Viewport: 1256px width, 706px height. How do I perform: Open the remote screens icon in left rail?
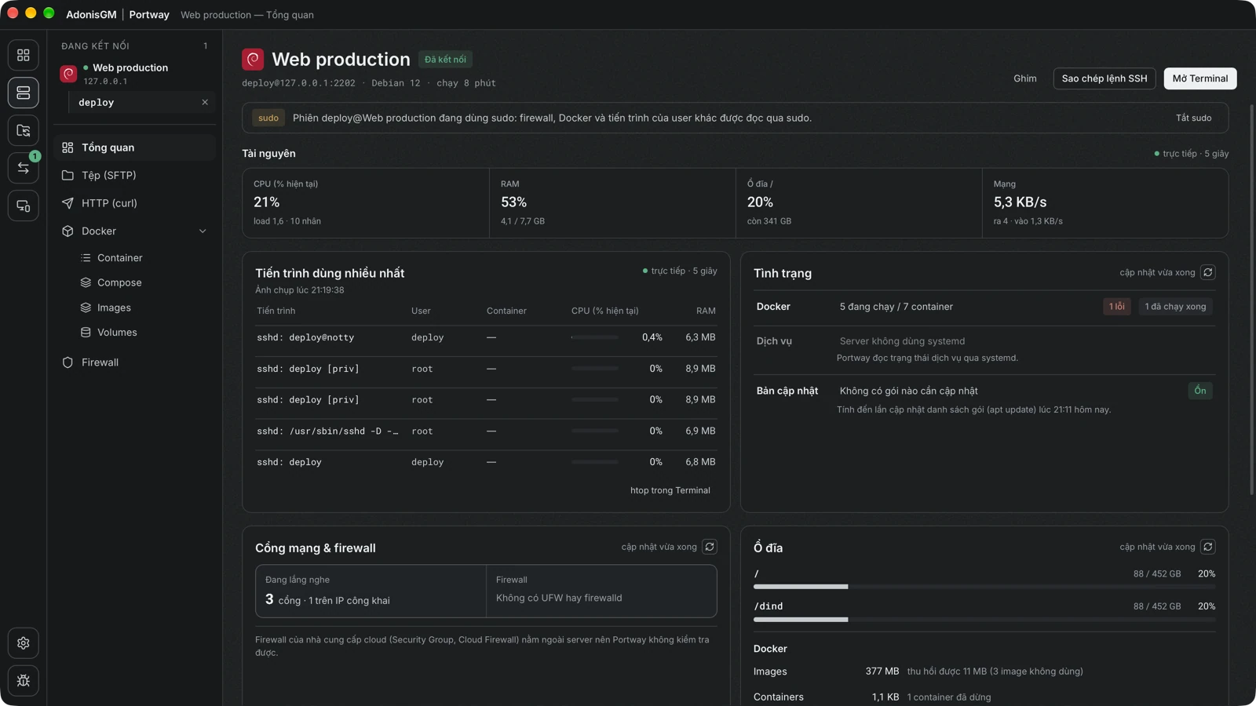click(x=24, y=206)
